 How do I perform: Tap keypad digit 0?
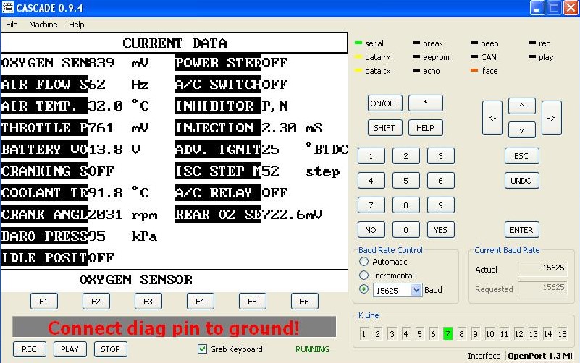pyautogui.click(x=405, y=230)
